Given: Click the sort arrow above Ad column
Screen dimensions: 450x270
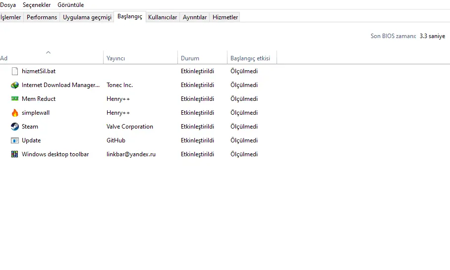Looking at the screenshot, I should (x=48, y=52).
